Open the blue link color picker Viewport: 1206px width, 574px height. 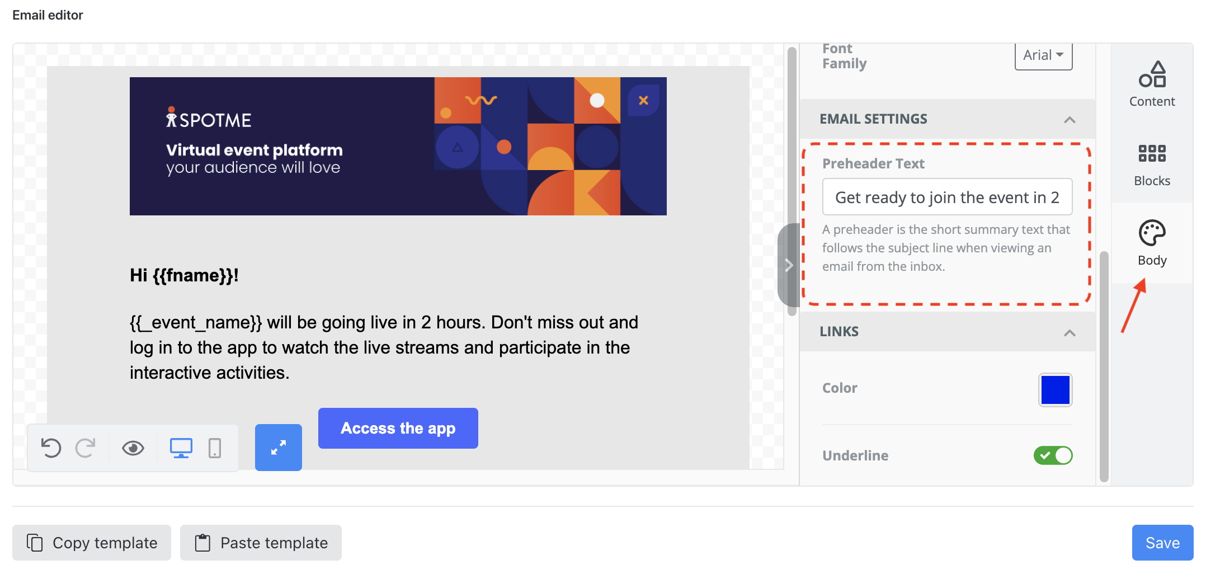(1055, 389)
